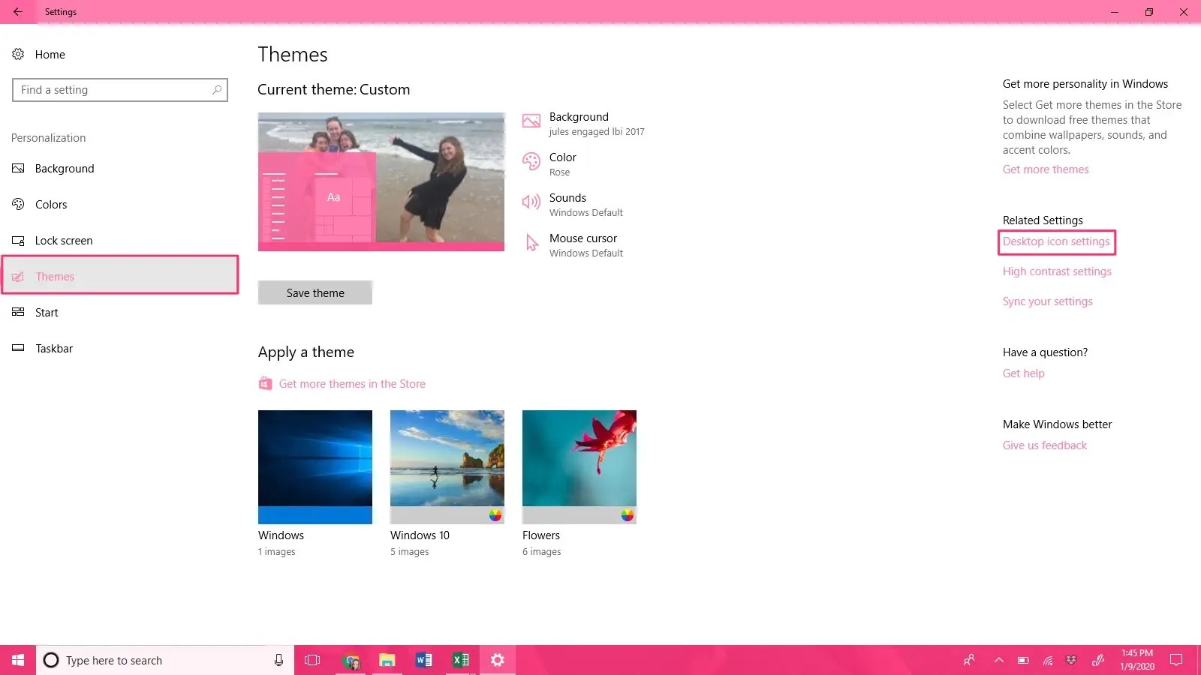Click the "Get more personality in Windows" heading

[1085, 84]
